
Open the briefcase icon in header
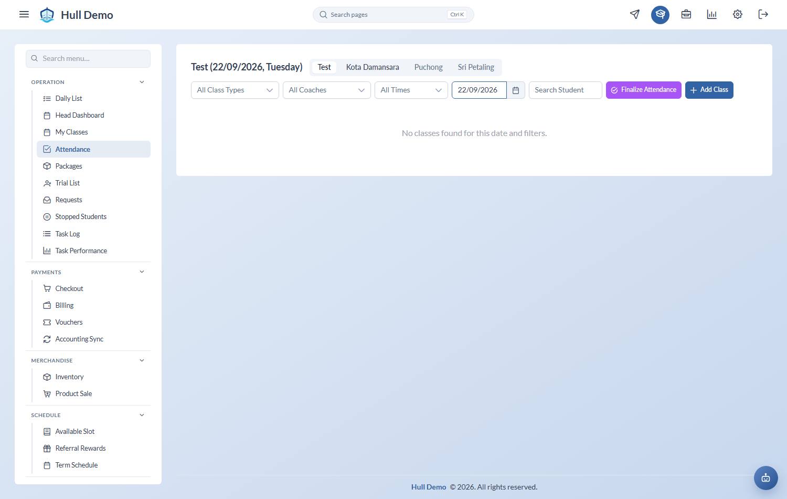[686, 14]
